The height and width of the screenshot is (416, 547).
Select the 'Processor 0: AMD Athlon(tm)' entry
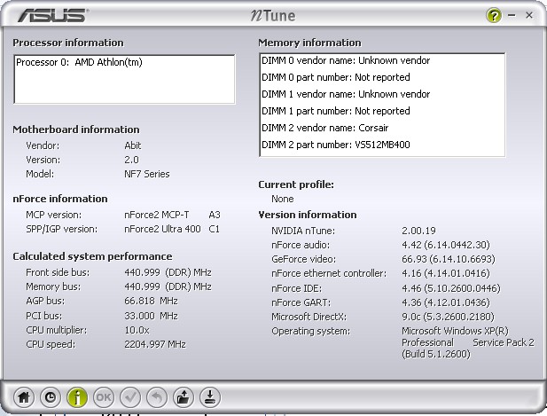coord(79,62)
